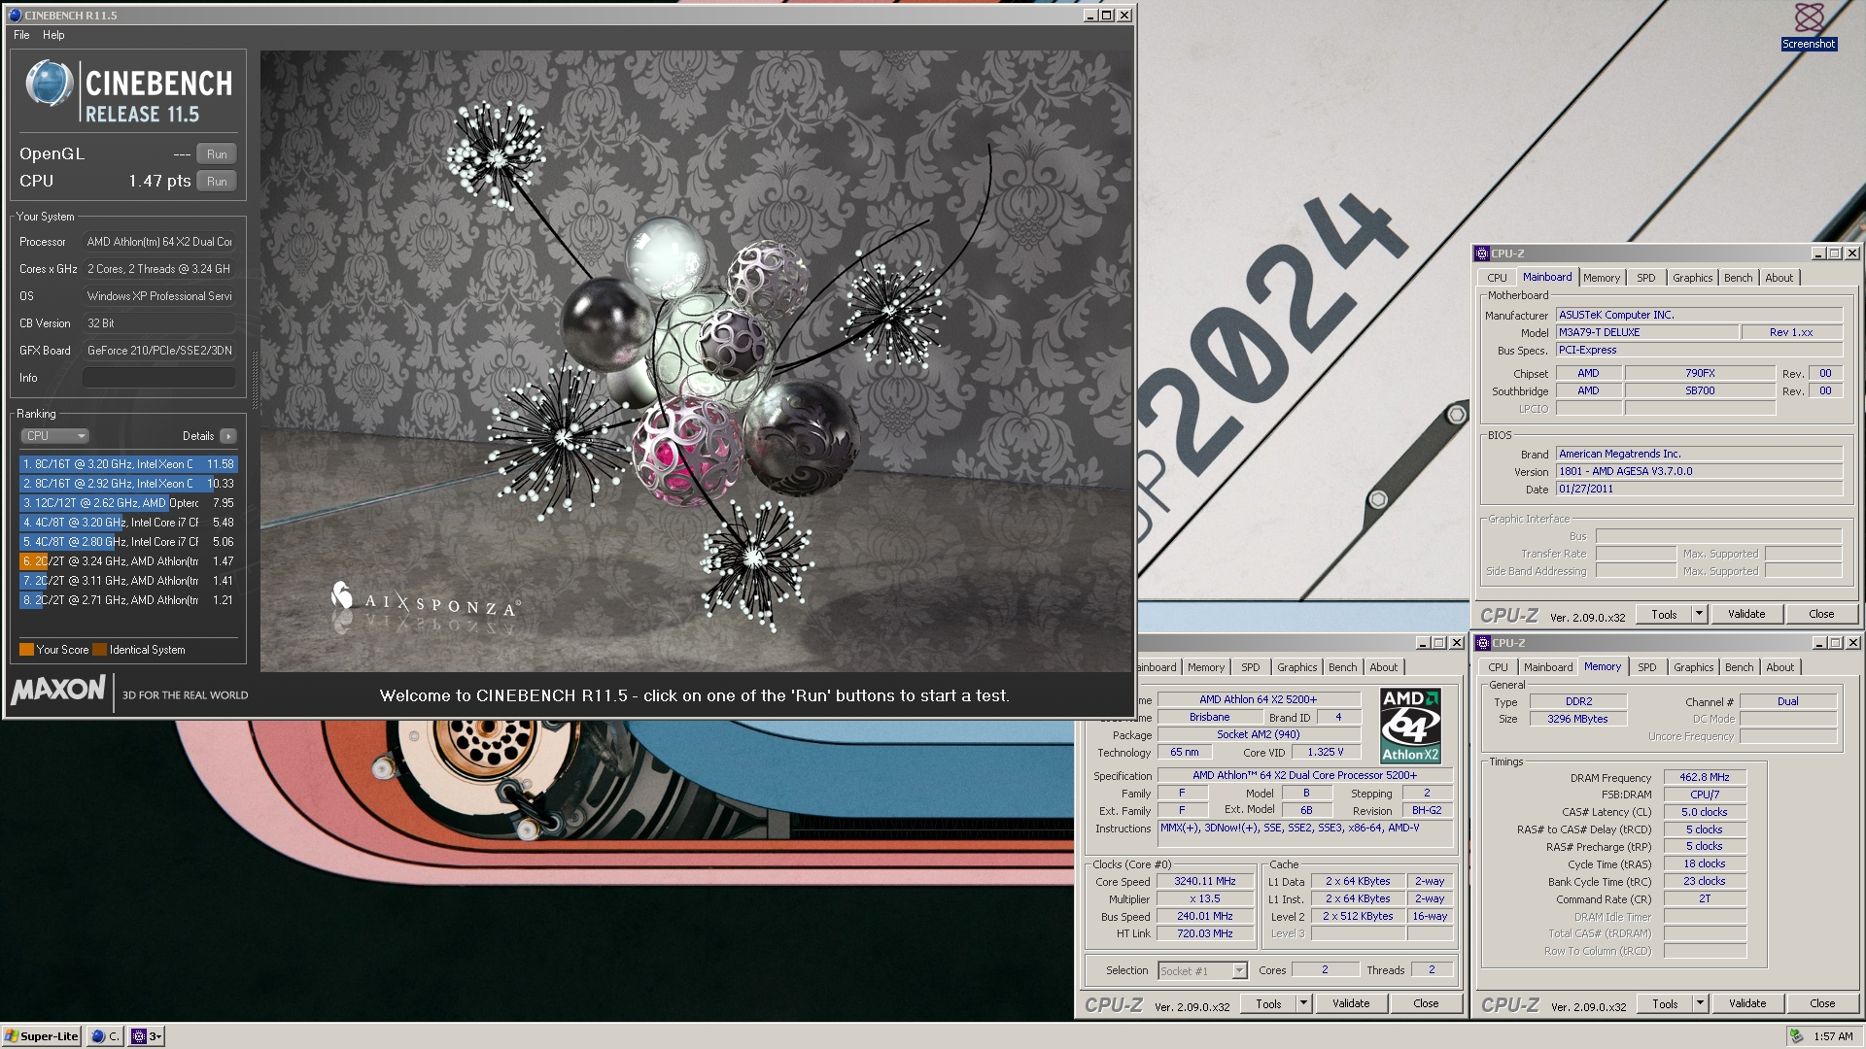This screenshot has height=1049, width=1866.
Task: Click Model M3A79-T DELUXE value in CPU-Z
Action: 1647,332
